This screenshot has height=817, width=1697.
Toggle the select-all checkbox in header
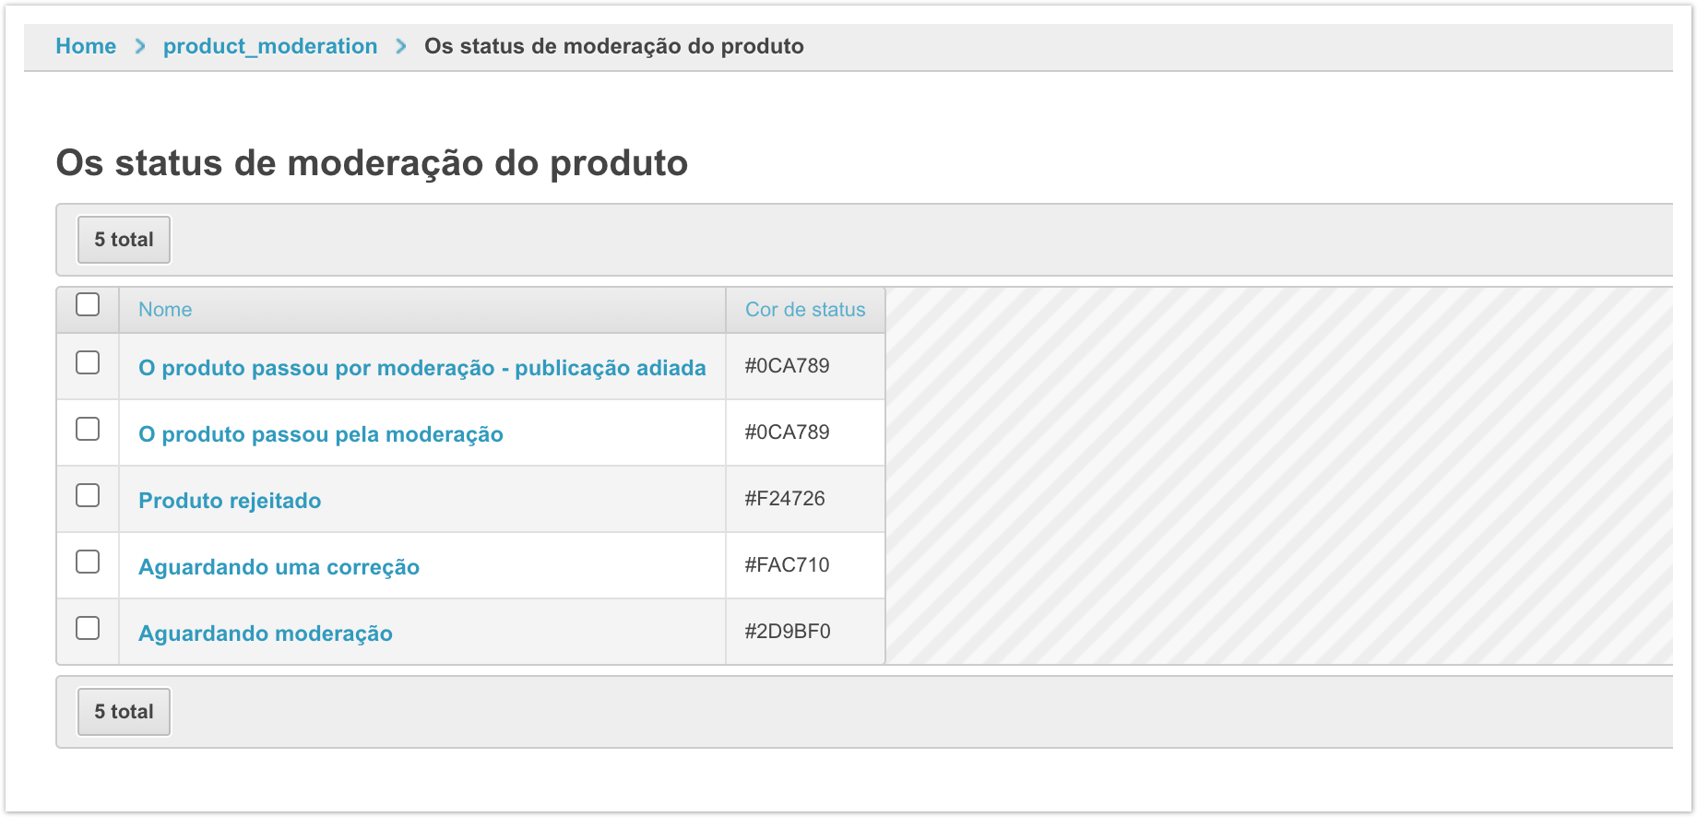pyautogui.click(x=88, y=304)
